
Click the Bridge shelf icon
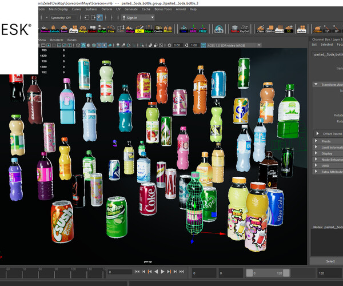pos(102,29)
